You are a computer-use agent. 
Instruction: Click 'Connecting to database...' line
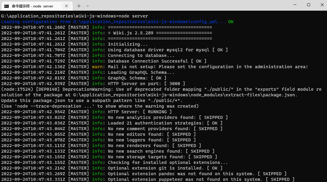tap(141, 55)
